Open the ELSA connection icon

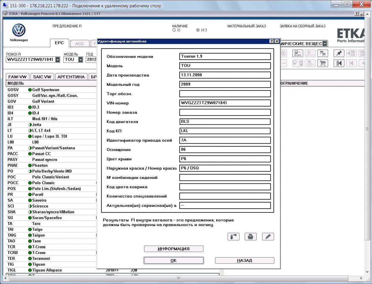pos(298,53)
